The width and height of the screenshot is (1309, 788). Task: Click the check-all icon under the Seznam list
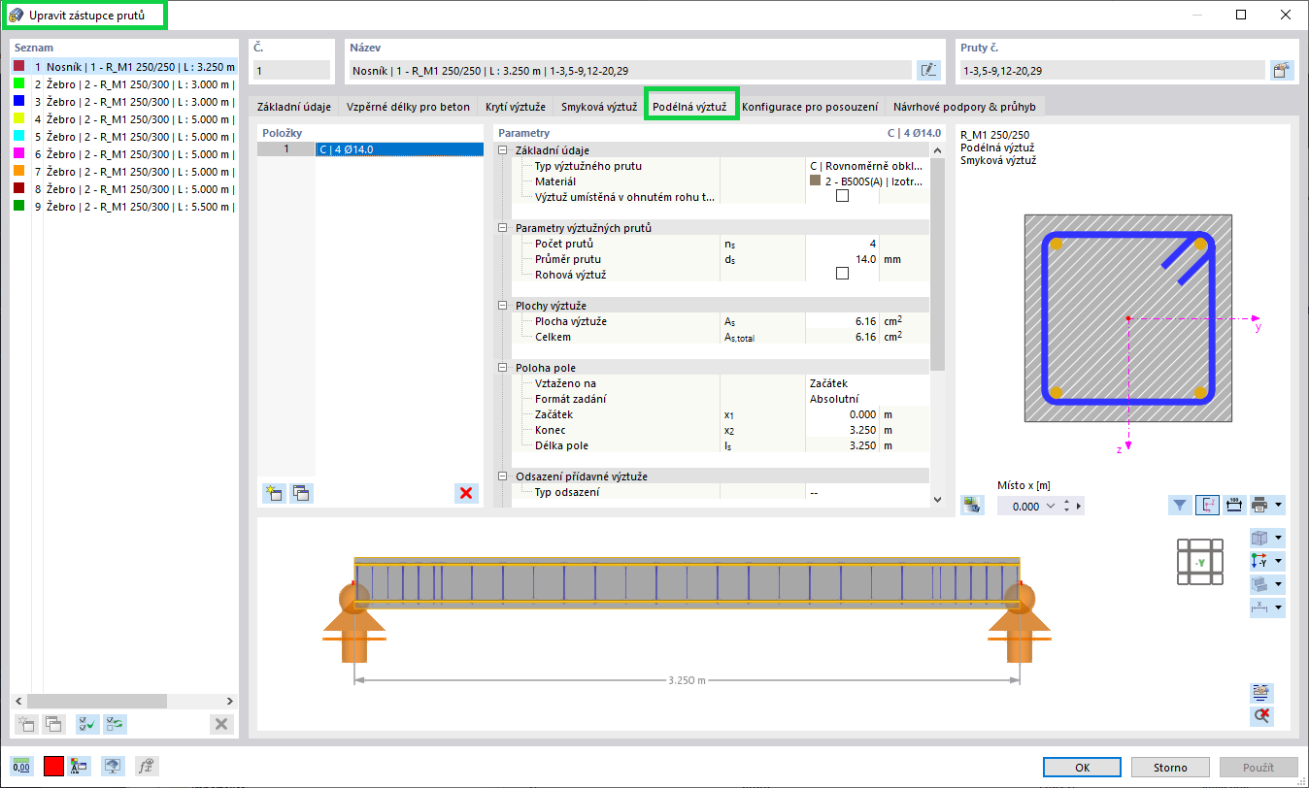(87, 723)
